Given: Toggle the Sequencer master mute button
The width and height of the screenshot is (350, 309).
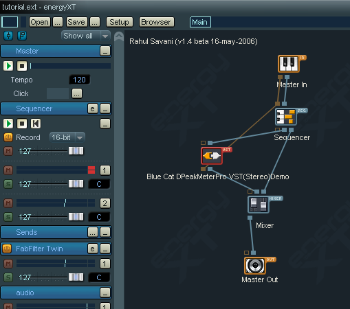Looking at the screenshot, I should coord(8,151).
